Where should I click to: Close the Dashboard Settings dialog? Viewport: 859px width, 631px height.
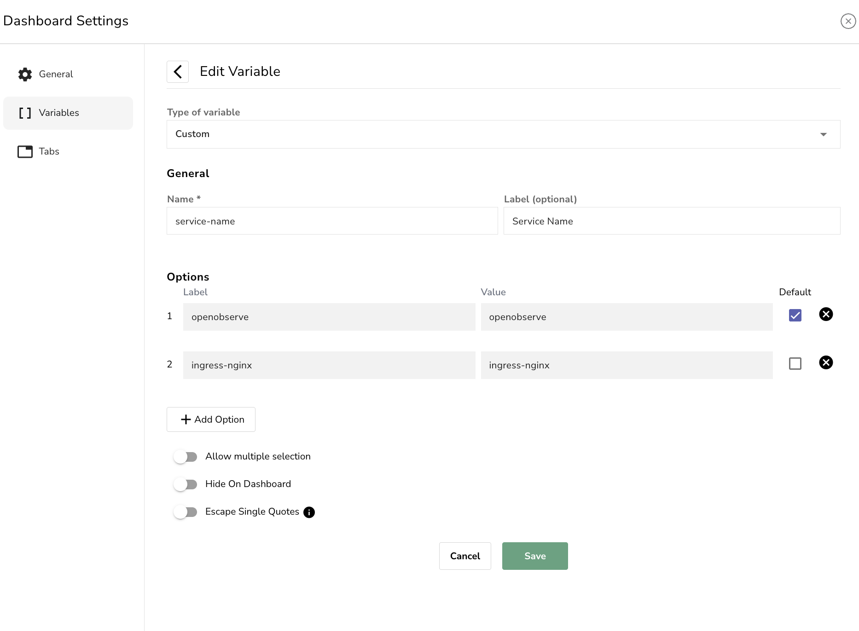tap(848, 21)
